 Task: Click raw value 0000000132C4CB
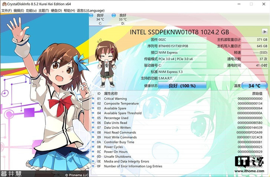250,137
